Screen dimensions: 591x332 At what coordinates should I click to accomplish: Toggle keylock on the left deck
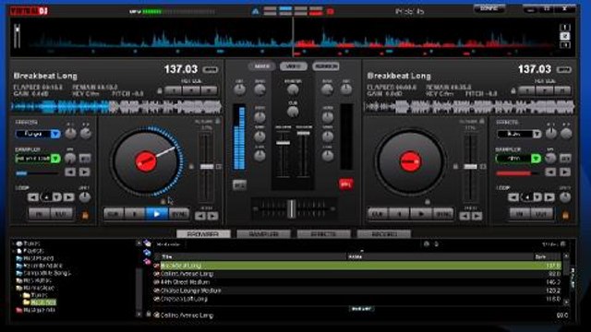point(191,166)
